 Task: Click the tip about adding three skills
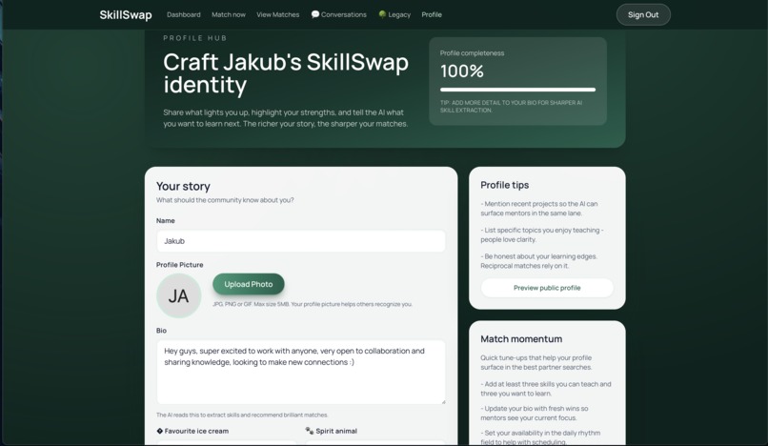(546, 389)
